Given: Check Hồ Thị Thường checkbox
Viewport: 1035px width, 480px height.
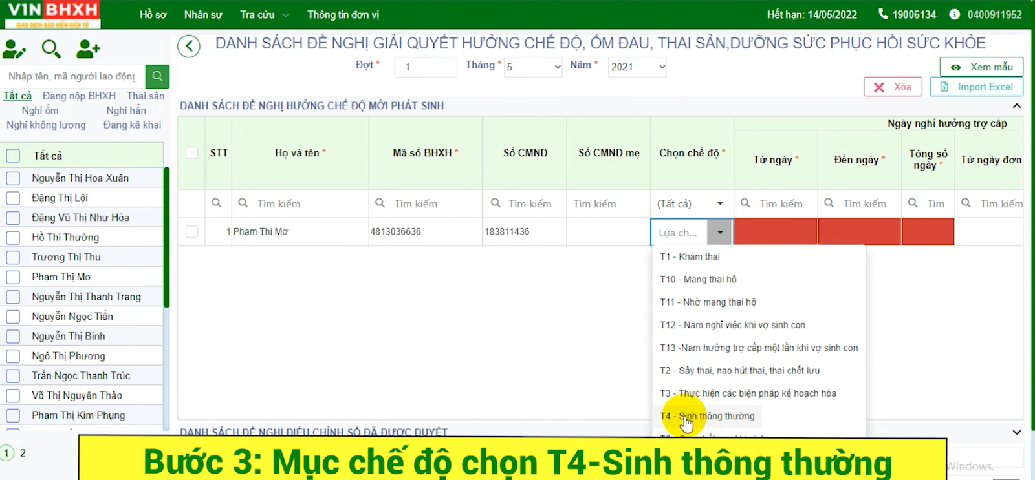Looking at the screenshot, I should (x=13, y=237).
